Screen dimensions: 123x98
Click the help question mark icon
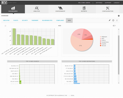click(119, 16)
